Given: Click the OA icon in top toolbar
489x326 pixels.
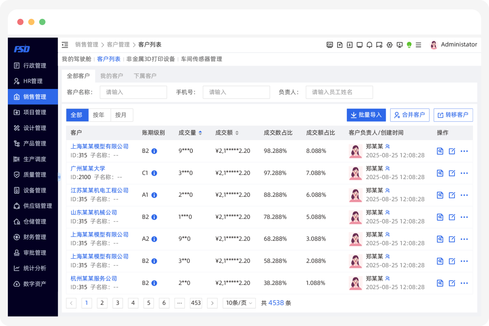Looking at the screenshot, I should tap(330, 45).
